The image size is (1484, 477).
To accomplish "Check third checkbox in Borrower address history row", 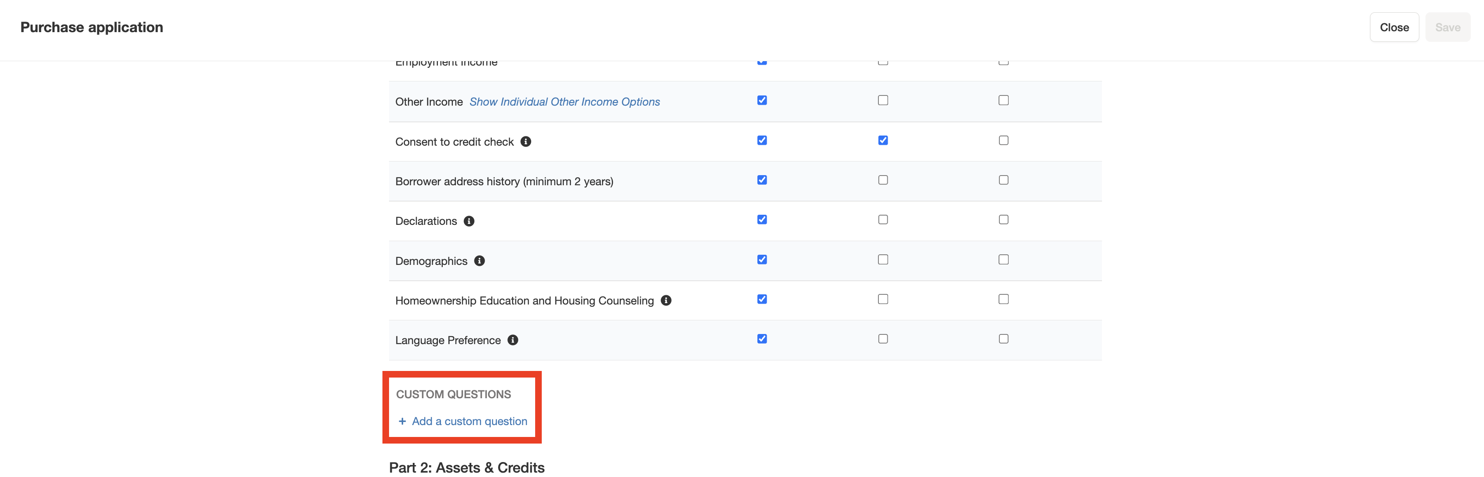I will [x=1003, y=180].
